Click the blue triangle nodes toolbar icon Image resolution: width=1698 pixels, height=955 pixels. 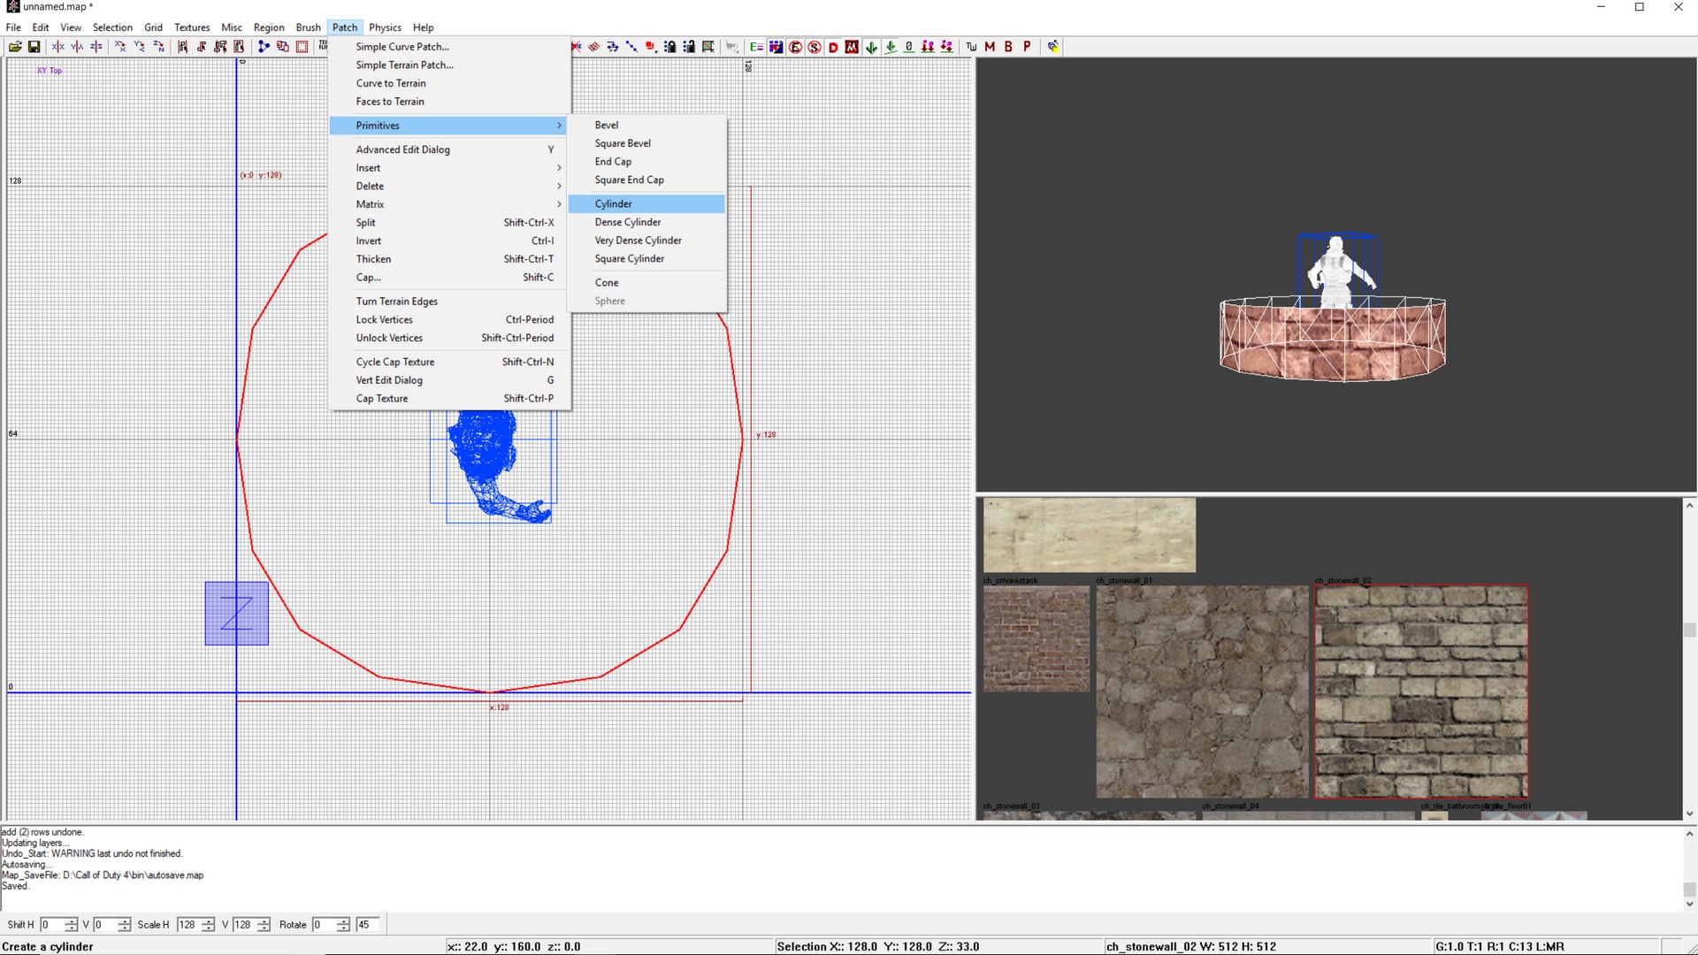pos(264,47)
